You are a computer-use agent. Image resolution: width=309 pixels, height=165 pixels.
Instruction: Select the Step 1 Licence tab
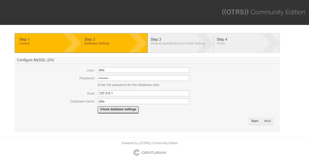tap(48, 43)
